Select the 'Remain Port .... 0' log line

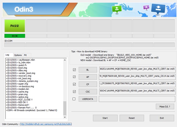pyautogui.click(x=21, y=108)
